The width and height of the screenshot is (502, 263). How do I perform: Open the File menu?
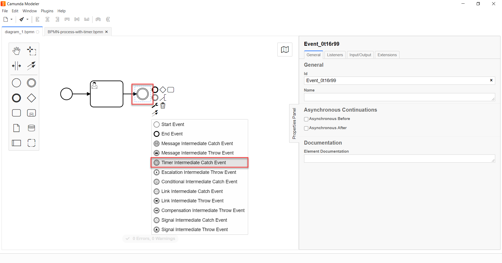(5, 11)
